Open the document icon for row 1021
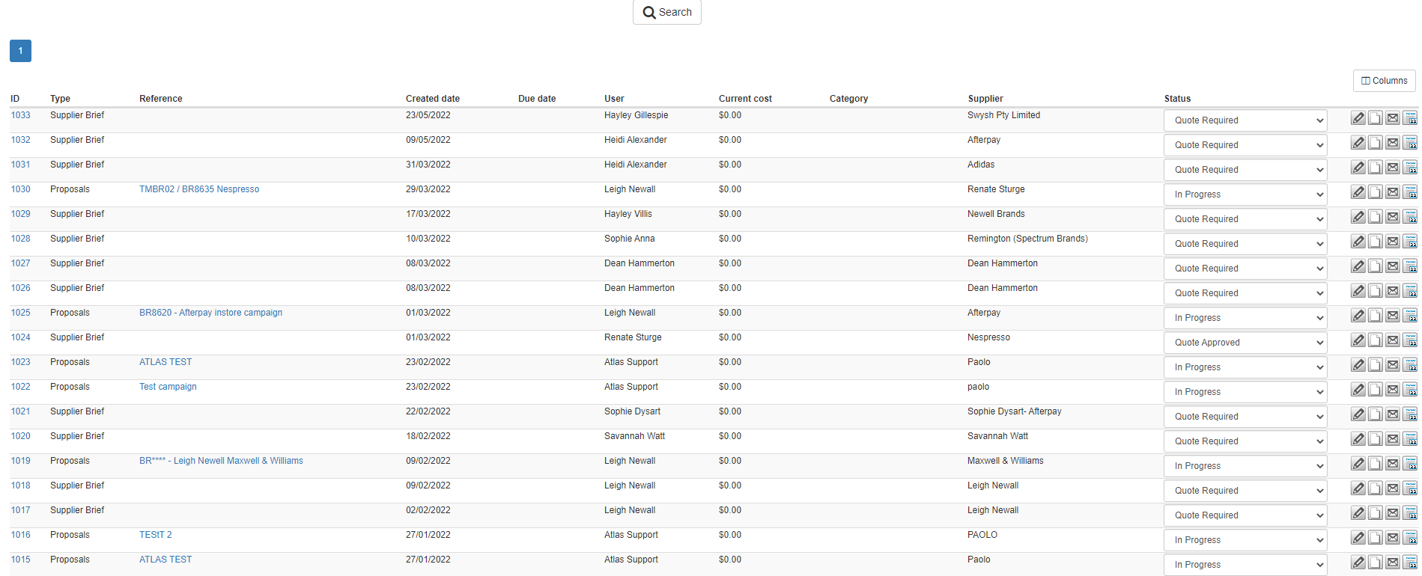 pos(1376,414)
